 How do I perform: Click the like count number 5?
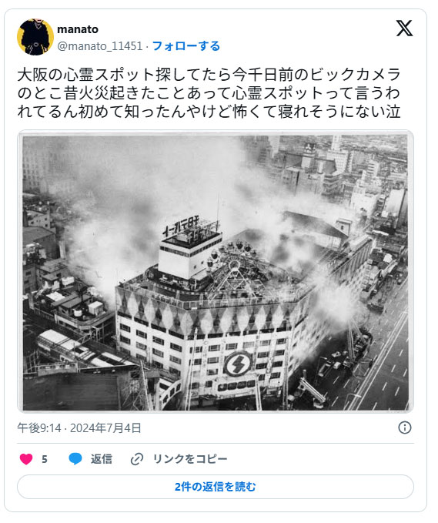coord(45,459)
